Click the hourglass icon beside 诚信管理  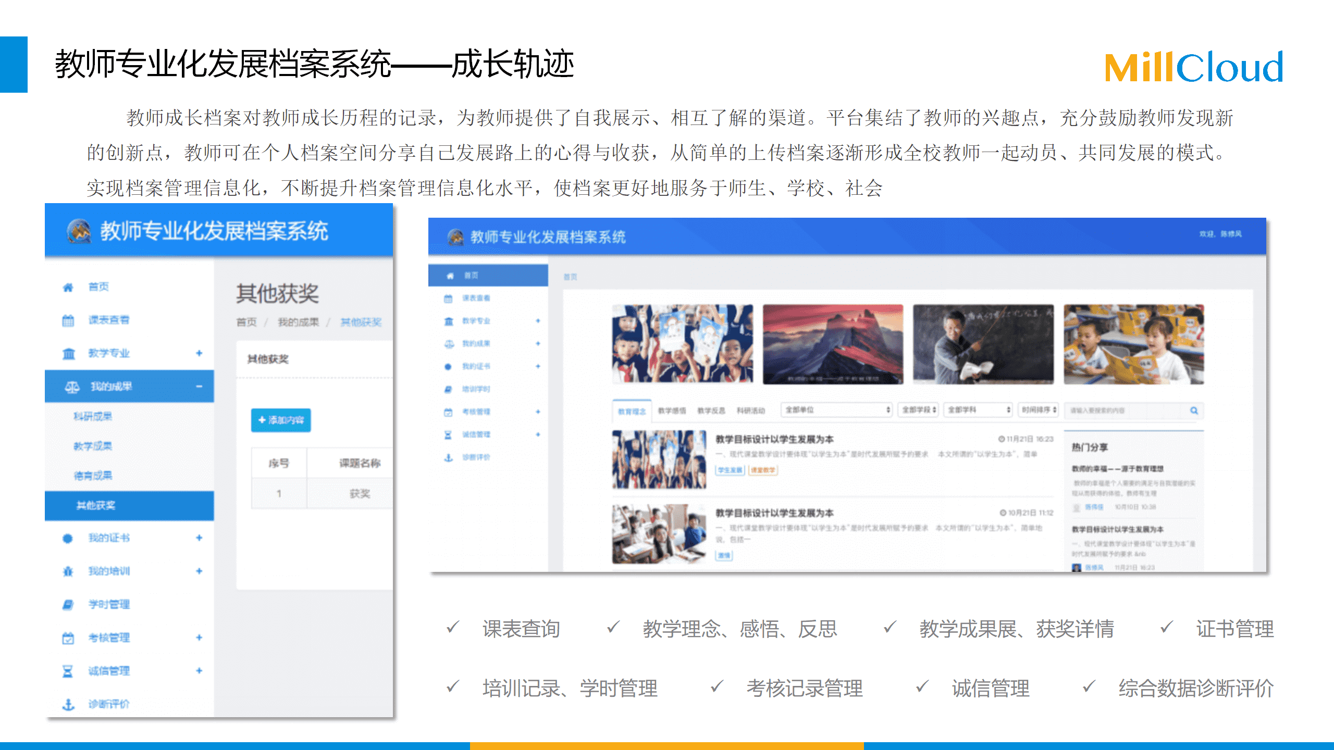pos(68,671)
